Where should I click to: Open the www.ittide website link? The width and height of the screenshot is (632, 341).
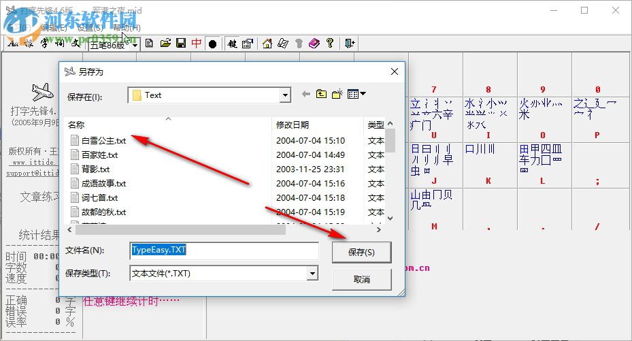click(34, 162)
